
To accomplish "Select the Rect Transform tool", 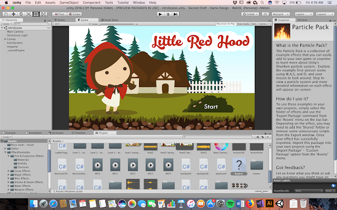I will click(x=36, y=14).
